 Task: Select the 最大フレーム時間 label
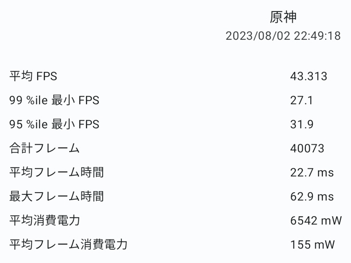(56, 196)
